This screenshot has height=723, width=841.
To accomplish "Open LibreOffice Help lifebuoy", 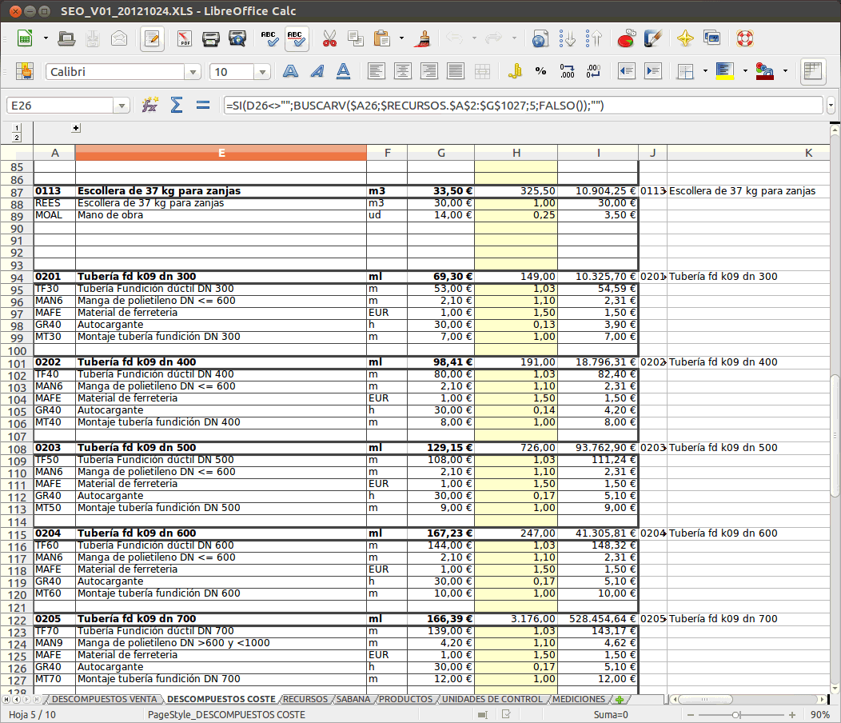I will click(x=744, y=38).
